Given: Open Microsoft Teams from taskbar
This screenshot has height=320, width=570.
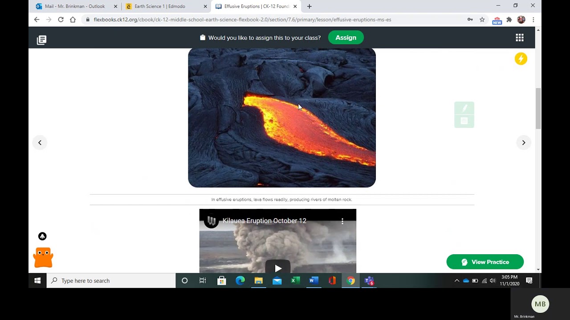Looking at the screenshot, I should [x=369, y=280].
